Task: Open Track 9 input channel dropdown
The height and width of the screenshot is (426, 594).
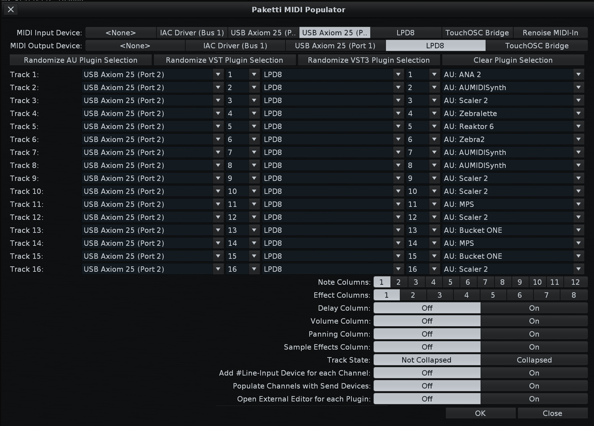Action: (254, 178)
